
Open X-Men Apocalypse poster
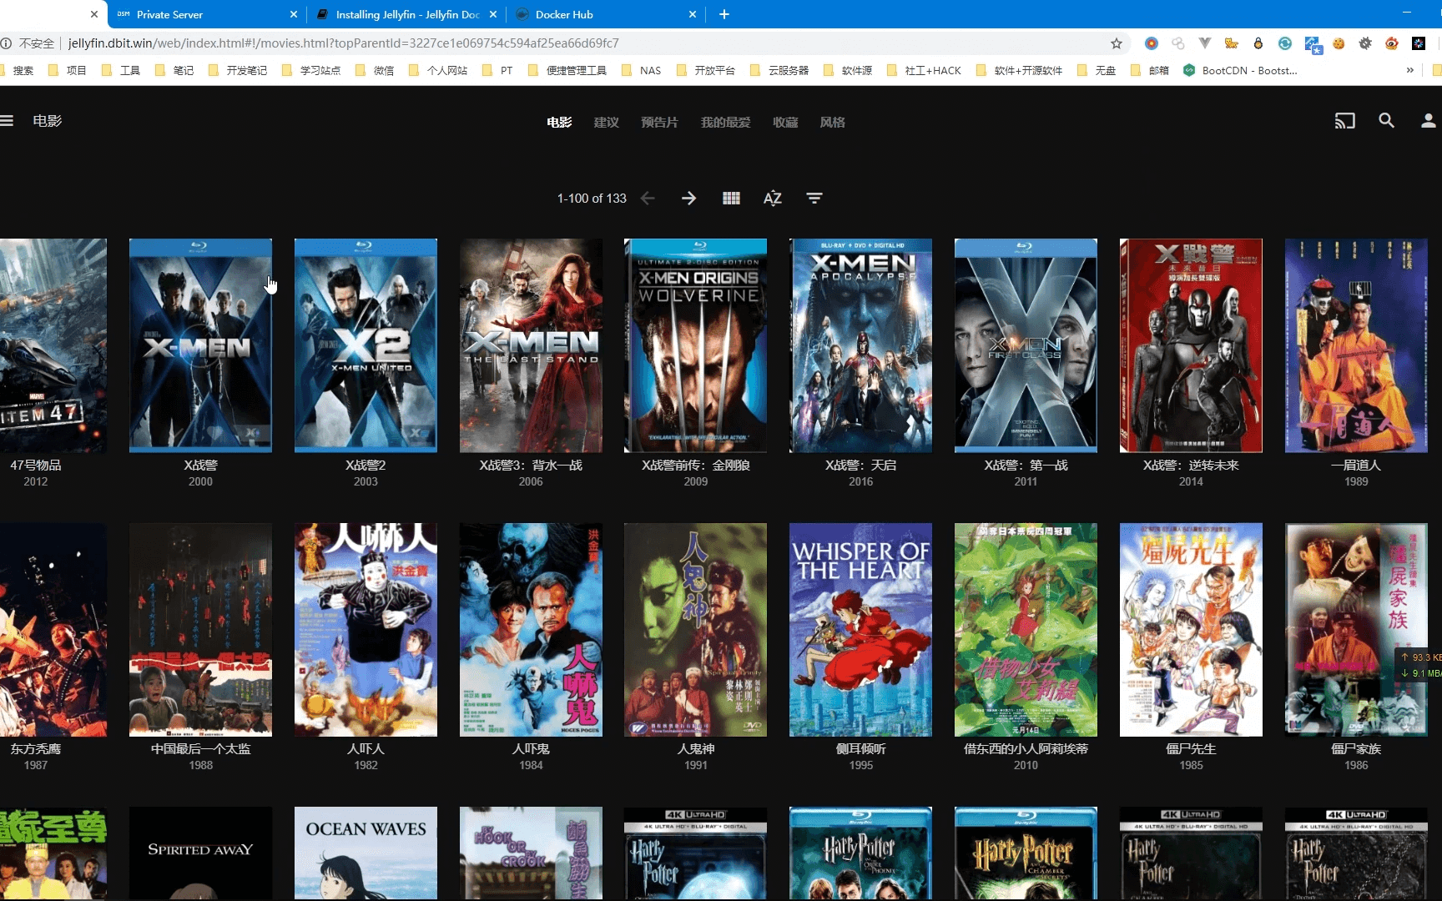860,345
